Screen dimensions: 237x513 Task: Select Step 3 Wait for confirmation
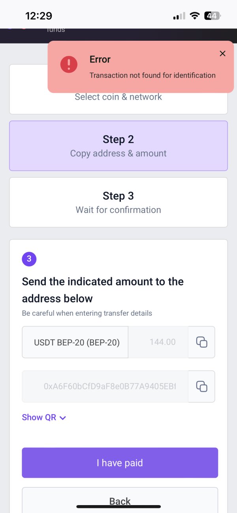coord(118,202)
